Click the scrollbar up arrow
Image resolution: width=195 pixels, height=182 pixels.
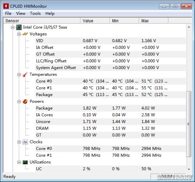pyautogui.click(x=189, y=27)
